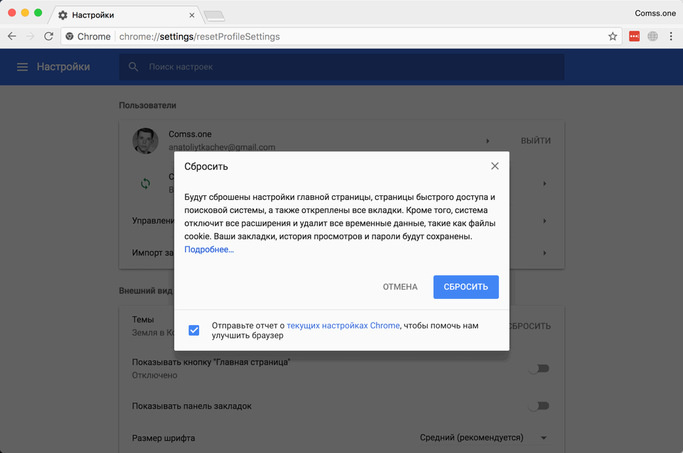Click the site info Chrome icon
Screen dimensions: 683x453
[x=69, y=37]
